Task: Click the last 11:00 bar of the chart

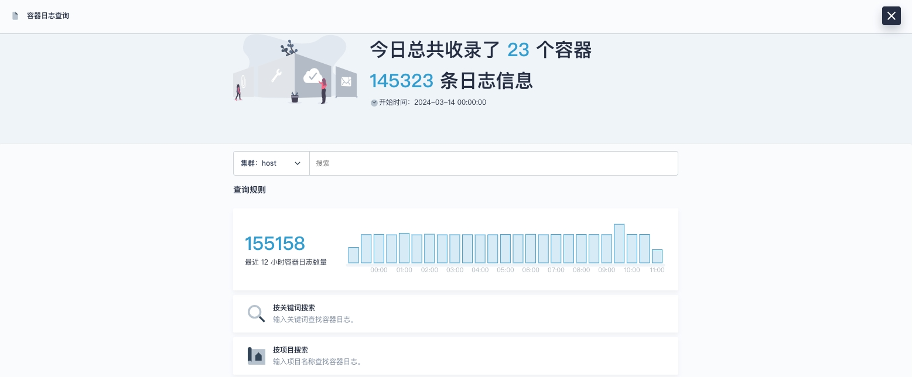Action: [x=657, y=256]
